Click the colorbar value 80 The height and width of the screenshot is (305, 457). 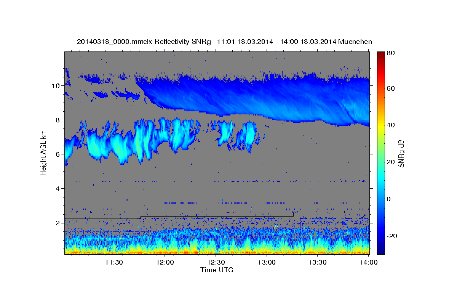[x=391, y=53]
